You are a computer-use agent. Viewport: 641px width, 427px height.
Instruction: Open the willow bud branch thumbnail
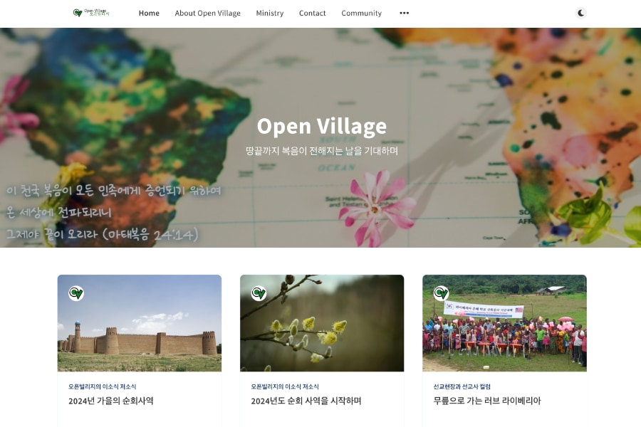click(x=322, y=323)
